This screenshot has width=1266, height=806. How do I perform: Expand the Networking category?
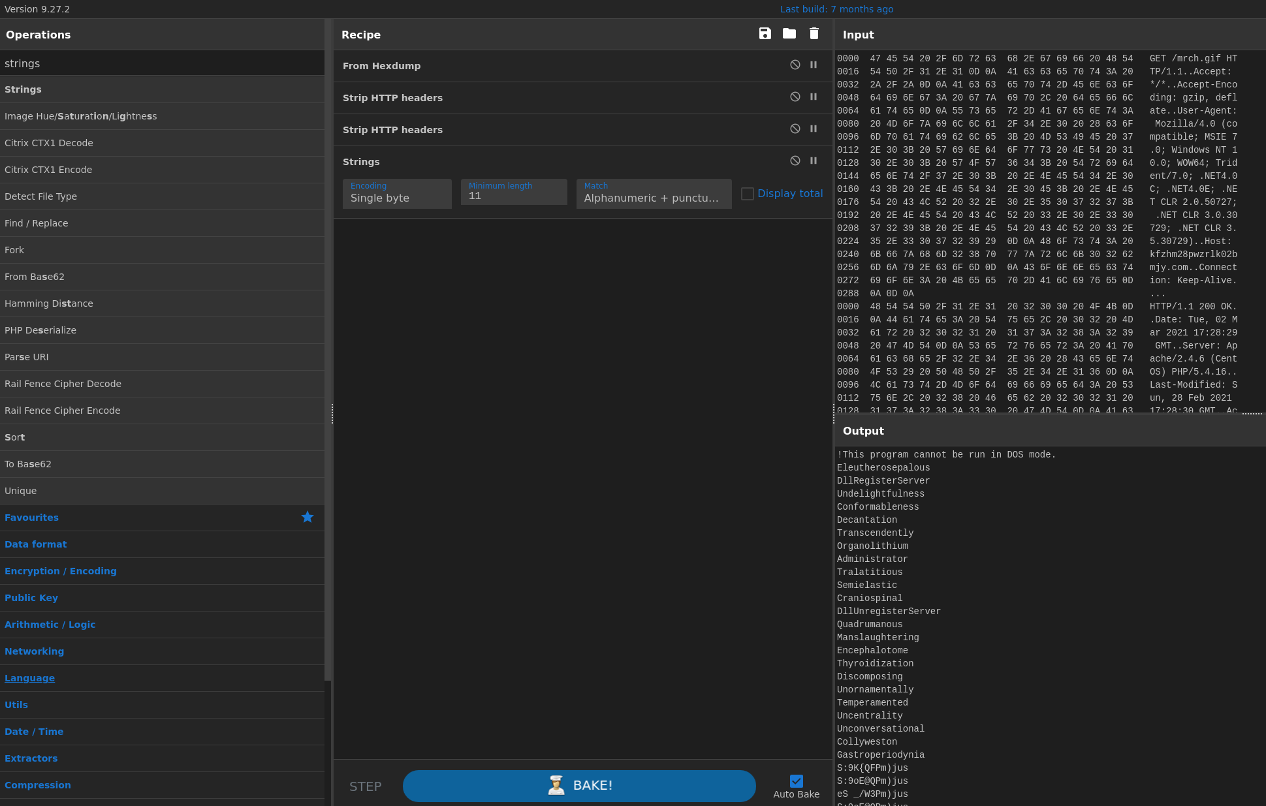click(x=162, y=651)
